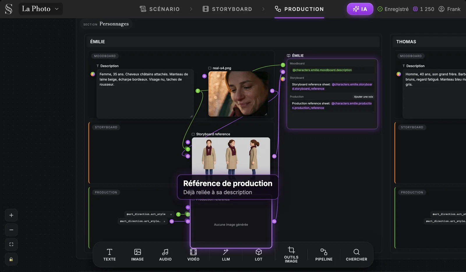Click the app logo icon
Image resolution: width=466 pixels, height=272 pixels.
pyautogui.click(x=9, y=9)
